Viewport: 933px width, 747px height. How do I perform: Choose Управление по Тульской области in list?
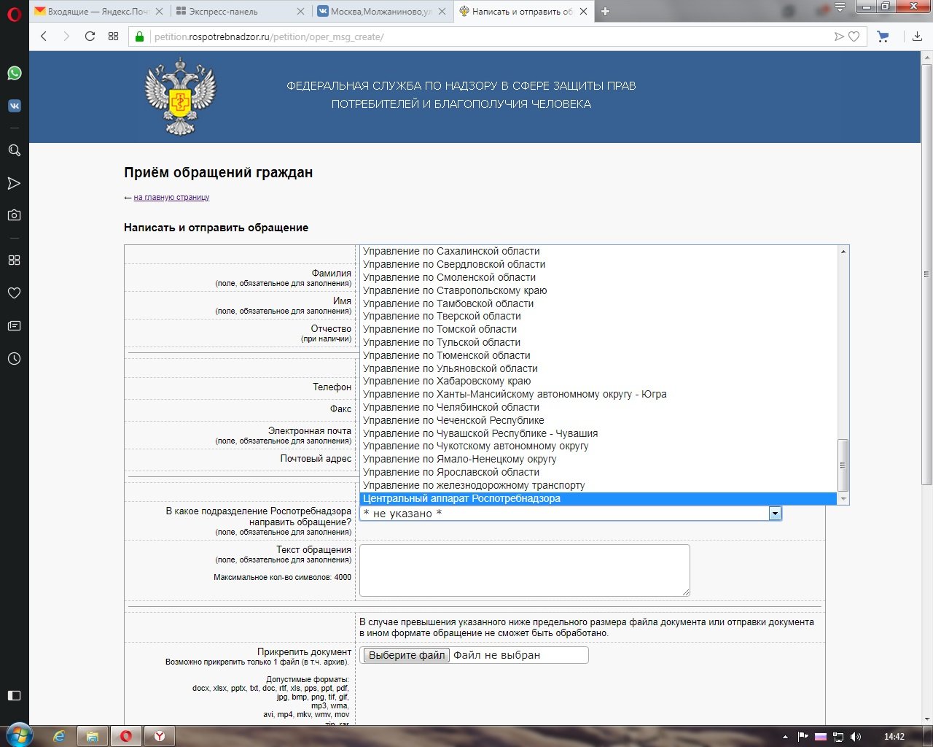point(442,342)
